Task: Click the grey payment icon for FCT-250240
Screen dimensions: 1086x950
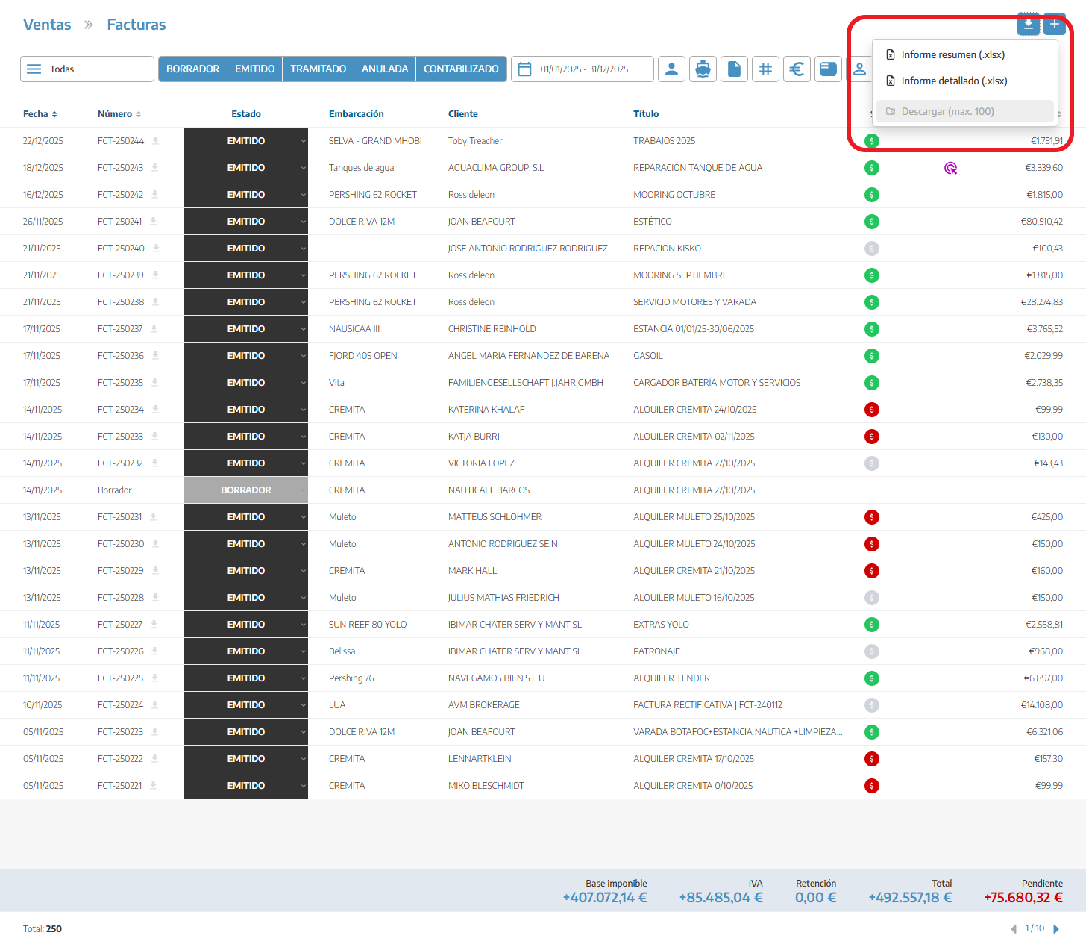Action: tap(872, 249)
